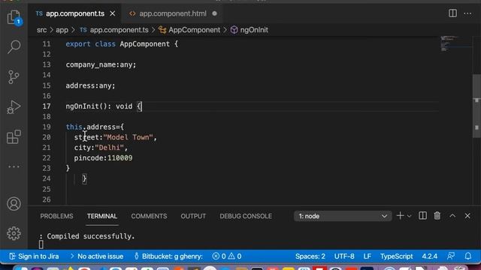Kill the terminal with trash icon

click(x=437, y=216)
